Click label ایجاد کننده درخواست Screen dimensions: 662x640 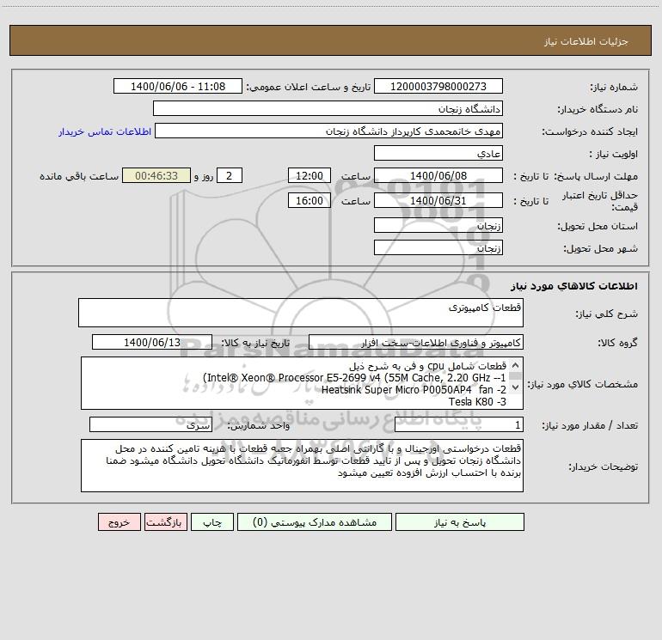coord(590,131)
